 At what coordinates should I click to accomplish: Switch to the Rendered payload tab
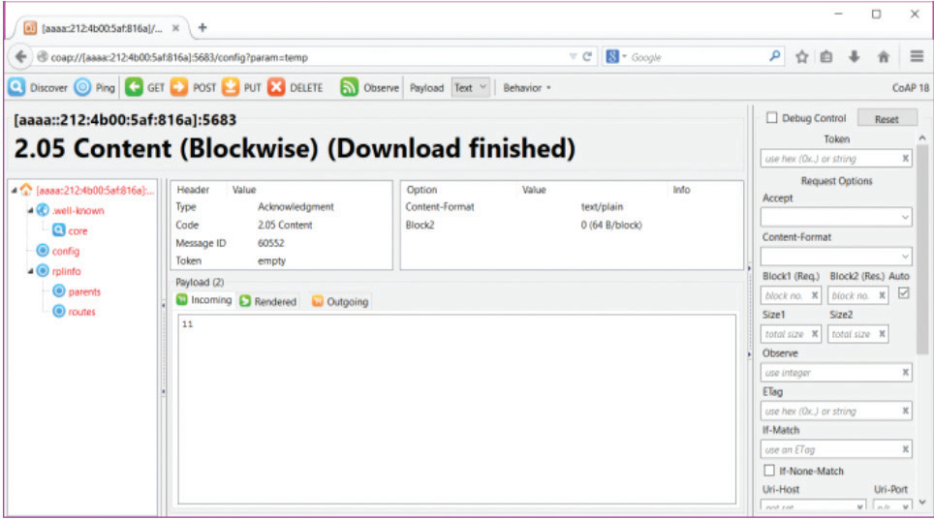pos(268,301)
